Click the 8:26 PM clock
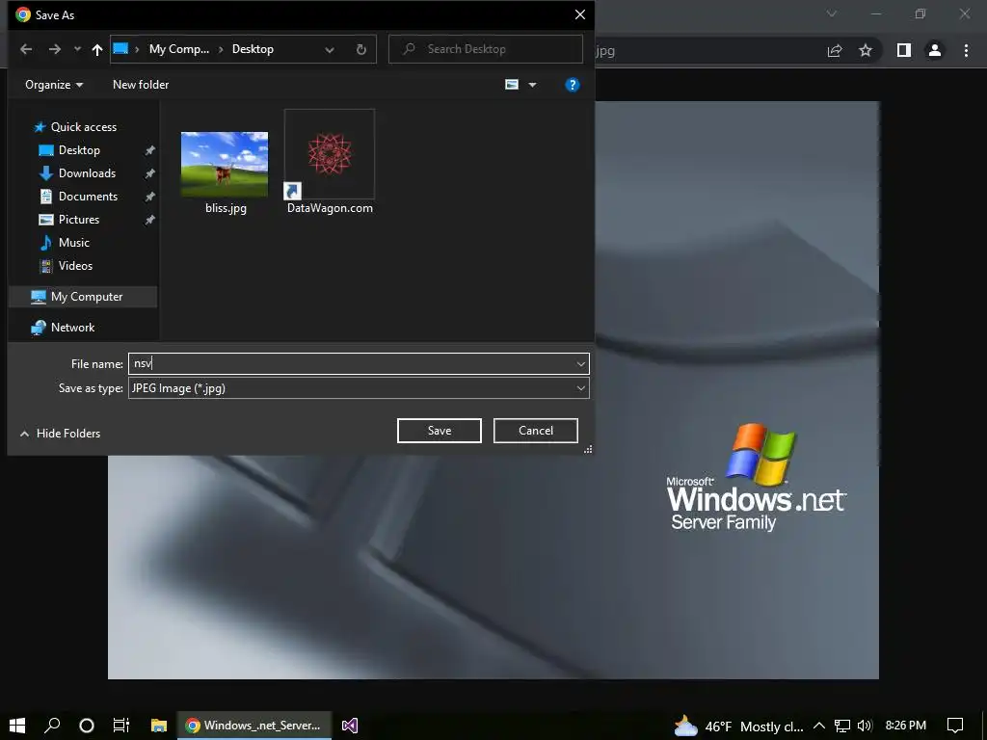The image size is (987, 740). (x=905, y=726)
